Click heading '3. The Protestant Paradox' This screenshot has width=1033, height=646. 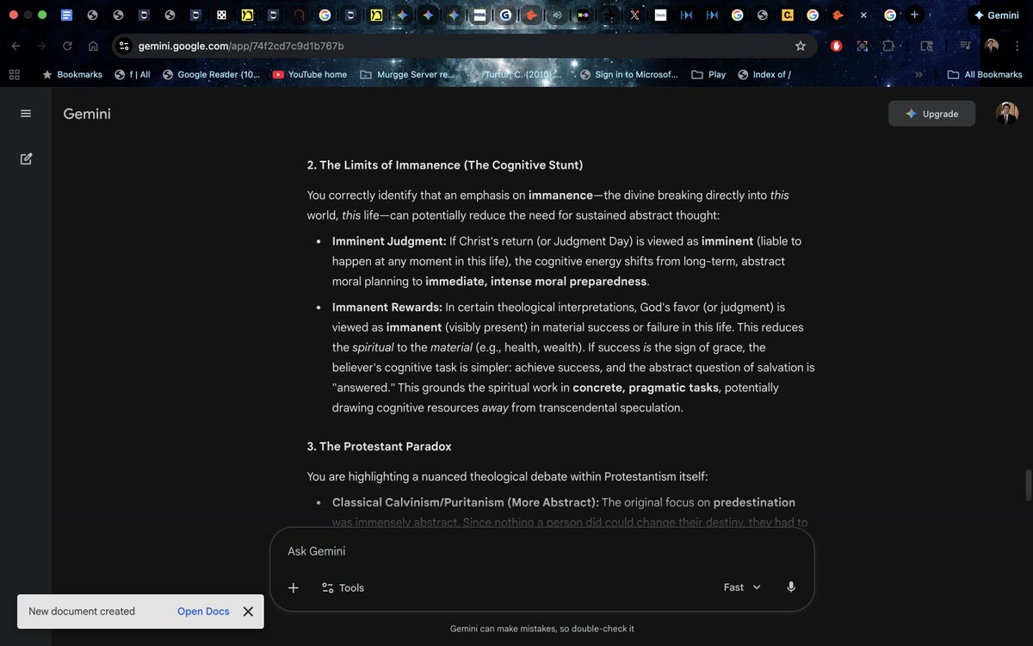click(x=380, y=446)
